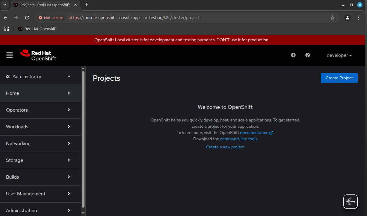Open the OpenShift documentation link
This screenshot has height=216, width=367.
point(256,133)
